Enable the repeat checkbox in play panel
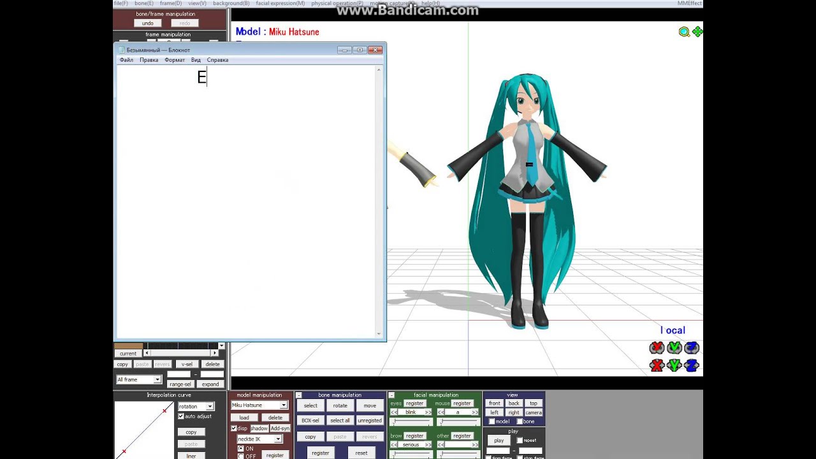Screen dimensions: 816x459 (520, 441)
